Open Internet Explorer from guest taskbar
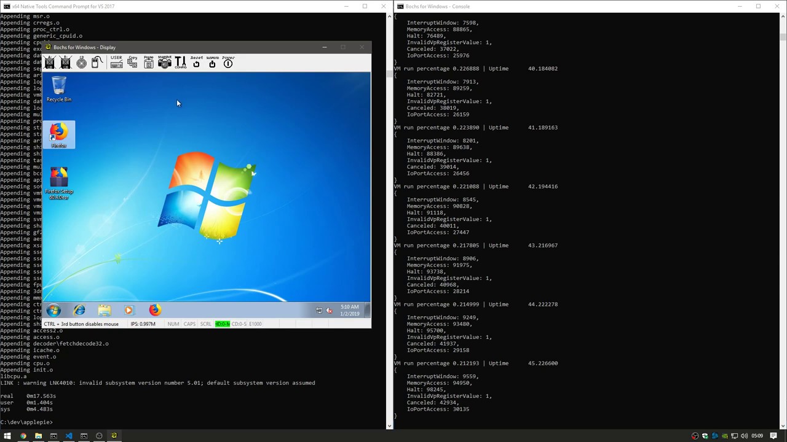The height and width of the screenshot is (442, 787). [79, 310]
